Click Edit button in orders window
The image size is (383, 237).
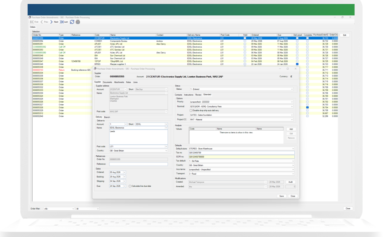click(x=344, y=35)
